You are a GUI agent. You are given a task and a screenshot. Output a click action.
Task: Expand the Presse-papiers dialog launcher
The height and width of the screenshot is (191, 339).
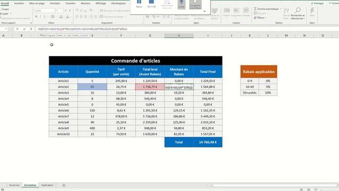point(31,23)
